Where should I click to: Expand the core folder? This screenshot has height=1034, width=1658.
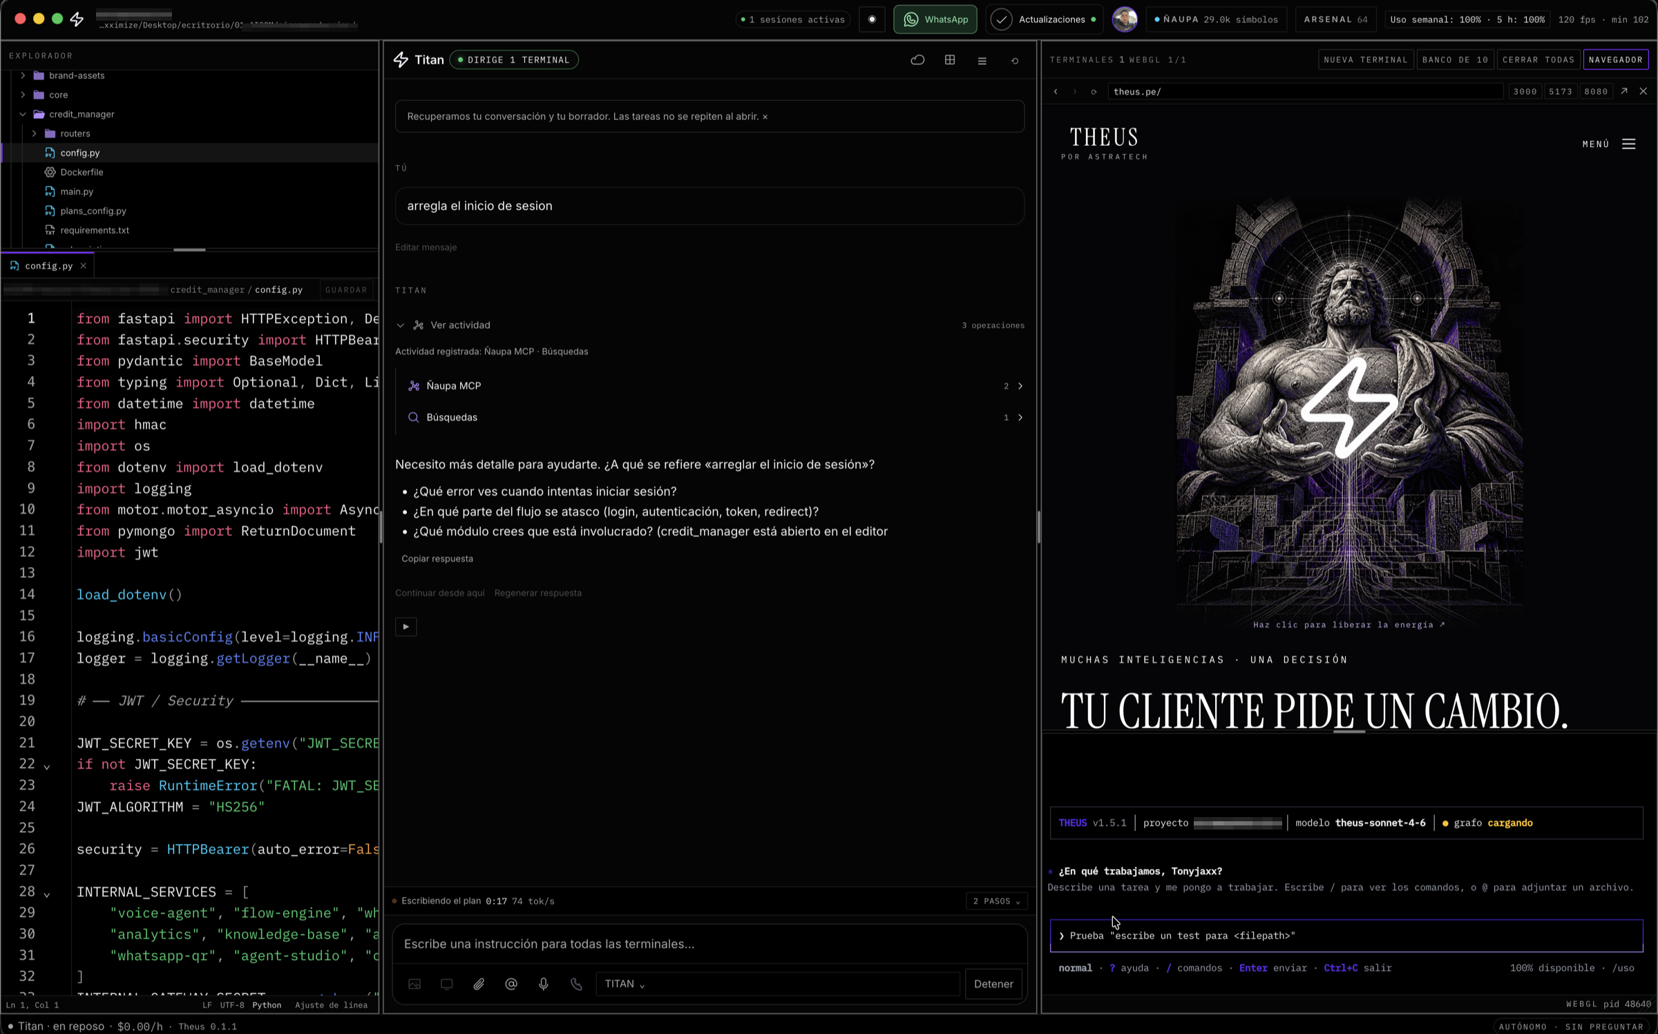coord(23,95)
